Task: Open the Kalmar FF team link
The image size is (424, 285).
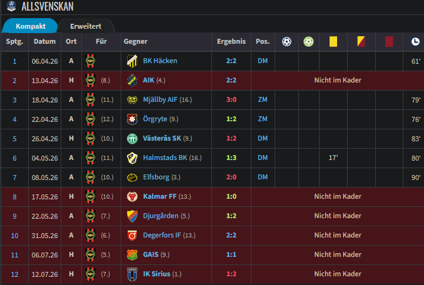Action: tap(159, 196)
